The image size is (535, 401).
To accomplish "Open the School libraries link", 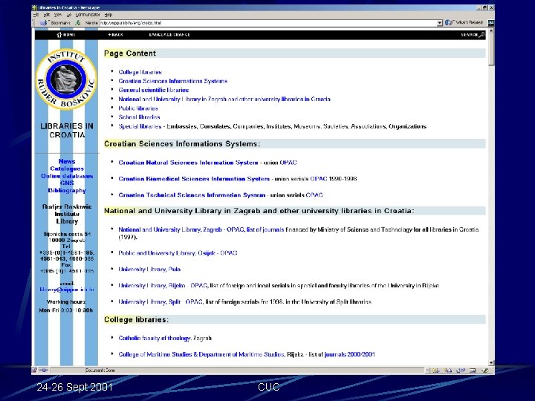I will click(139, 117).
